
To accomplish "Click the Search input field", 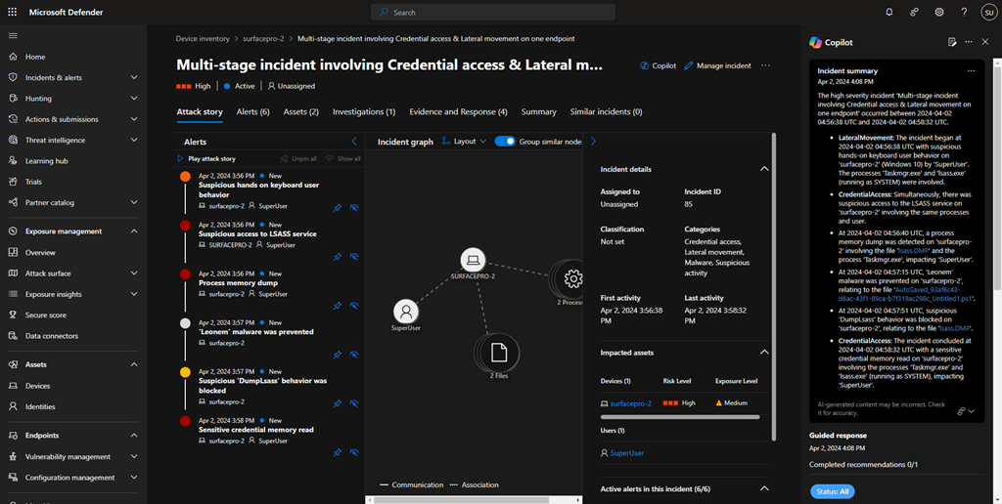I will (493, 13).
